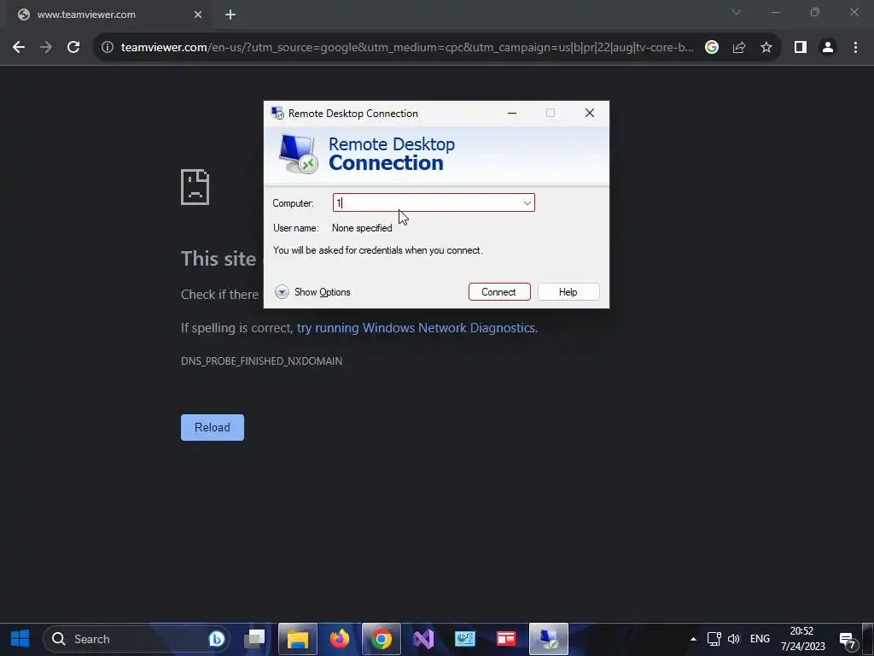This screenshot has width=874, height=656.
Task: Reload the page with Chrome toolbar icon
Action: [73, 48]
